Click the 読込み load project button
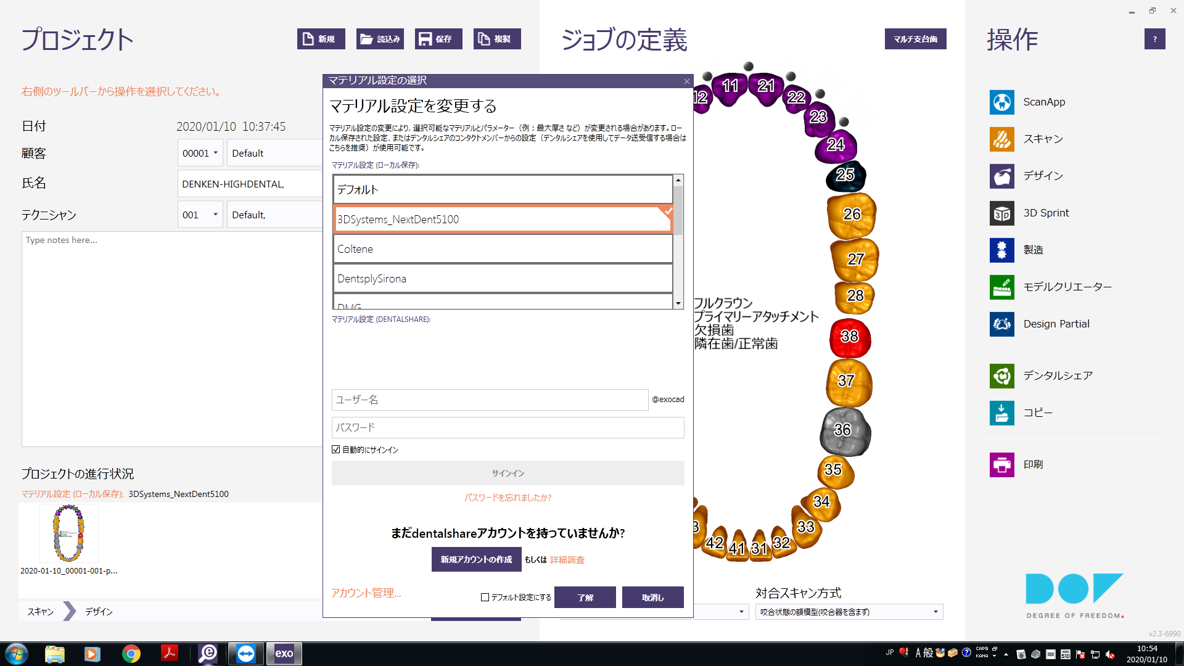The height and width of the screenshot is (666, 1184). [380, 39]
